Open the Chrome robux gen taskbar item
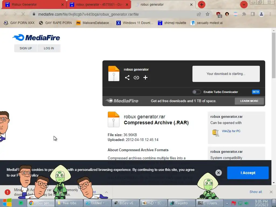This screenshot has height=207, width=276. pos(40,203)
